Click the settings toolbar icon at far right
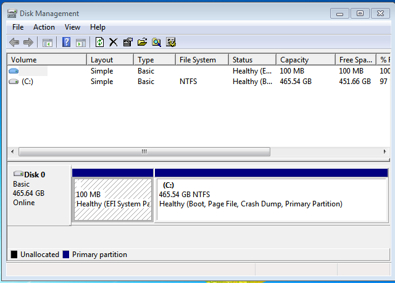The image size is (395, 283). point(171,42)
